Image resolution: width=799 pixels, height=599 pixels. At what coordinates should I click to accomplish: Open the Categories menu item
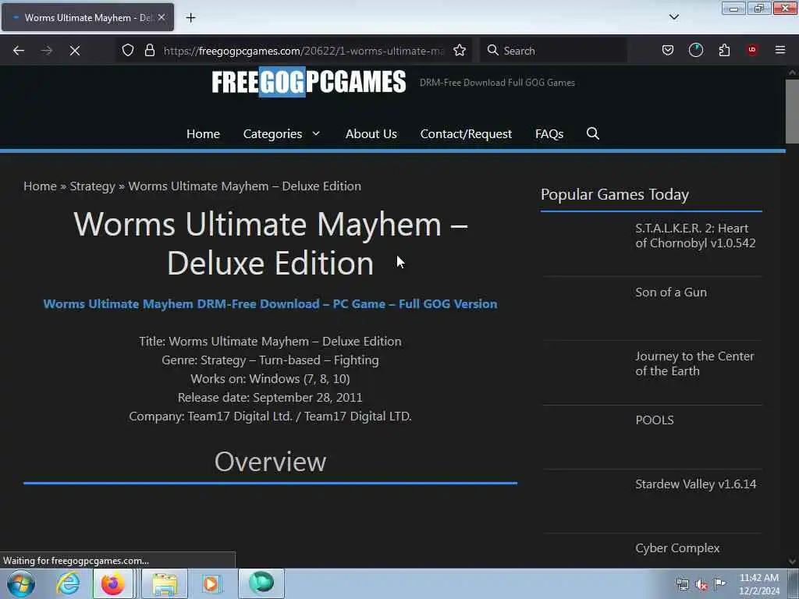pos(272,134)
